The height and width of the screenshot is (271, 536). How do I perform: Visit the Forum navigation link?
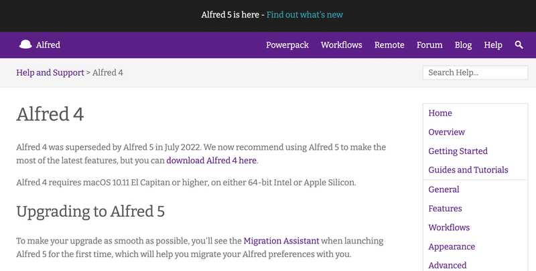429,45
